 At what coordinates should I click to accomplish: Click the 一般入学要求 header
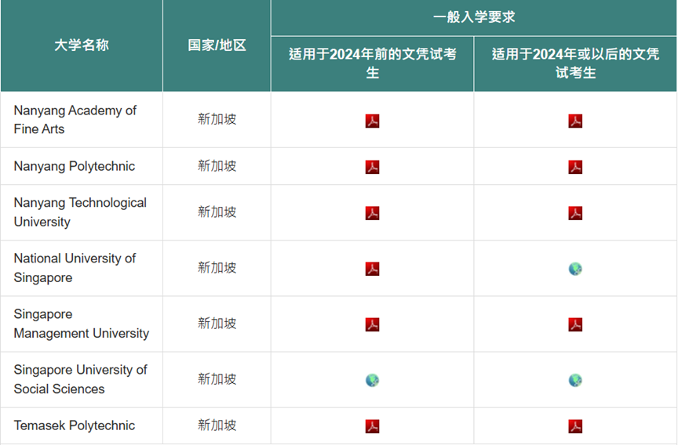(x=474, y=16)
